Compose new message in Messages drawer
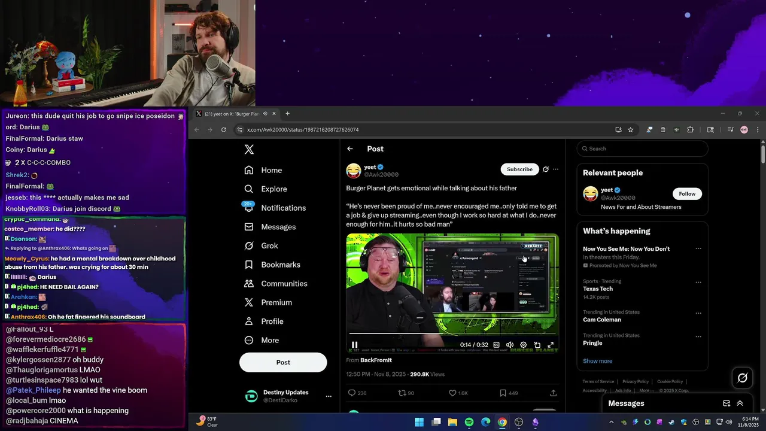The height and width of the screenshot is (431, 766). (726, 403)
